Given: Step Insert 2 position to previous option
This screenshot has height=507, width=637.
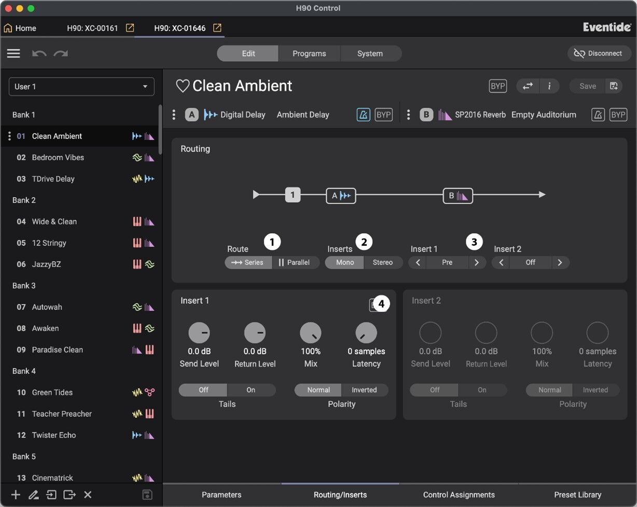Looking at the screenshot, I should click(501, 262).
